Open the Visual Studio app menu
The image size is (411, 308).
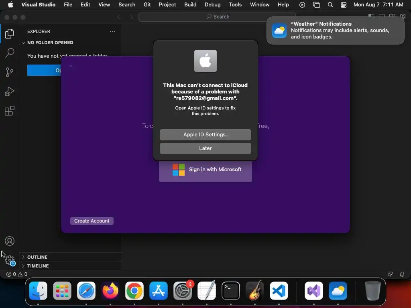tap(38, 4)
